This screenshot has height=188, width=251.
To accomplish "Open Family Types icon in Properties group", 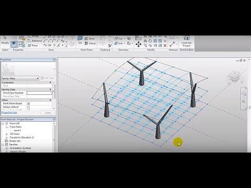I will tap(22, 44).
